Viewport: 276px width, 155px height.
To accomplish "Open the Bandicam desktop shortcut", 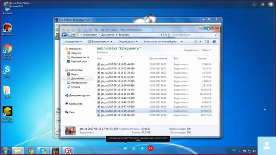I will 7,29.
